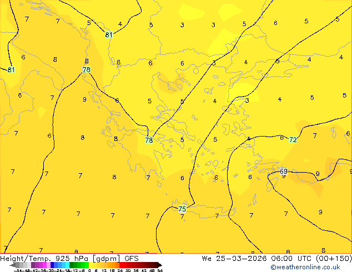Viewport: 352px width, 272px height.
Task: Pick the cyan legend swatch
Action: [x=67, y=265]
